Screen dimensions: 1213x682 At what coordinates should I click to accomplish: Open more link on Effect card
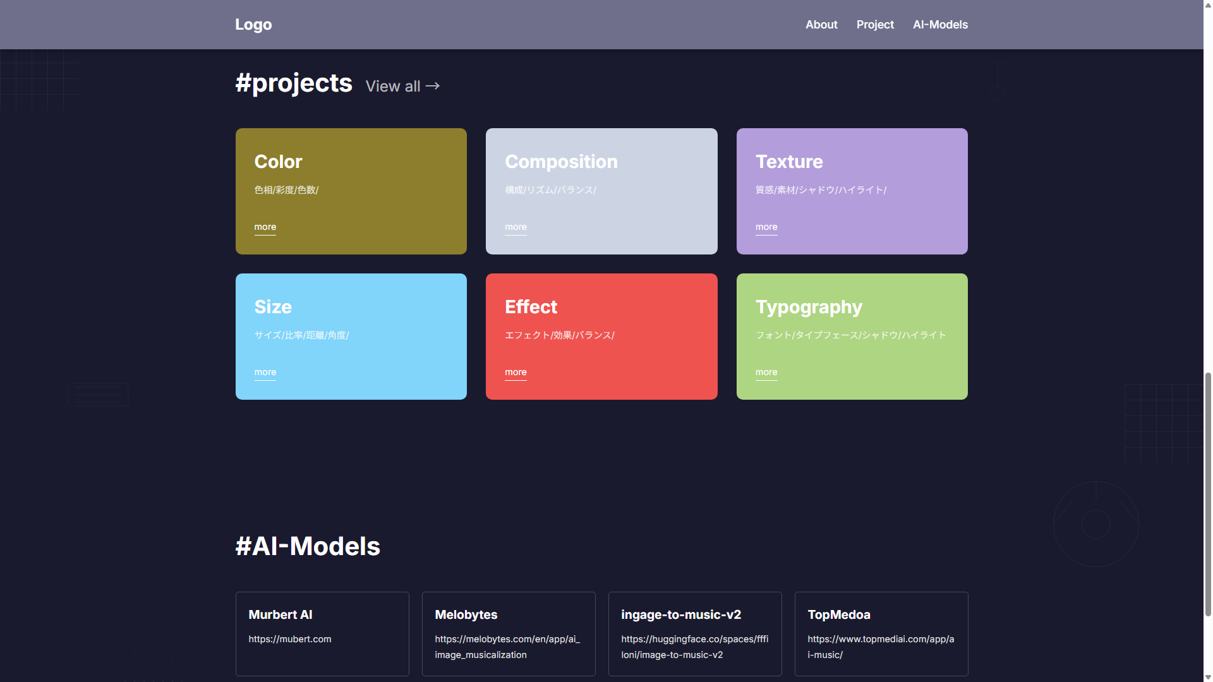(x=516, y=373)
